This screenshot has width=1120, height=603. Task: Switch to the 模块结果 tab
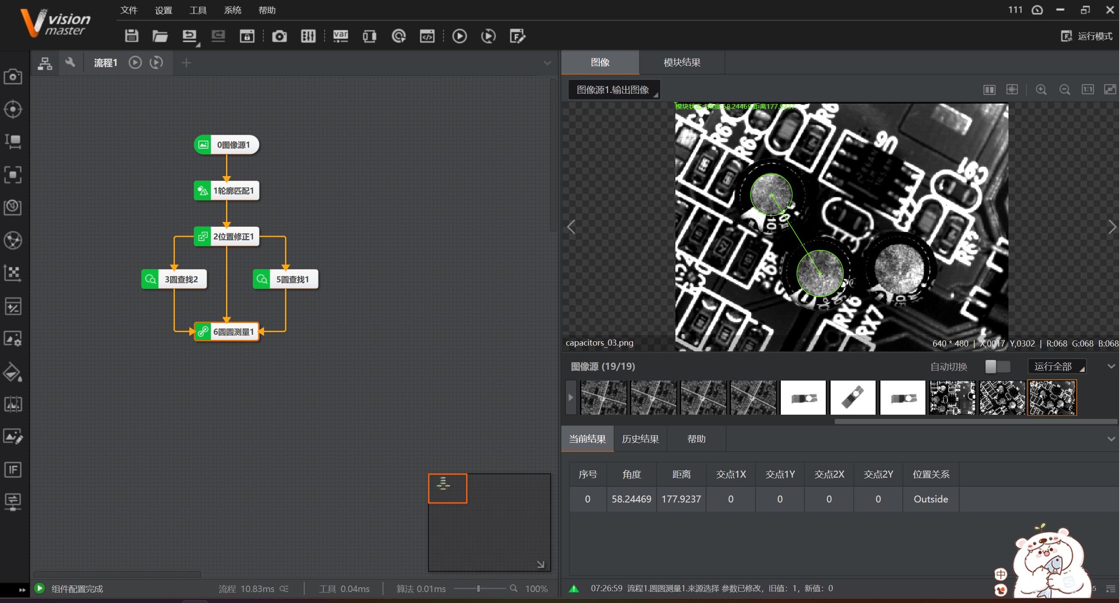(682, 62)
